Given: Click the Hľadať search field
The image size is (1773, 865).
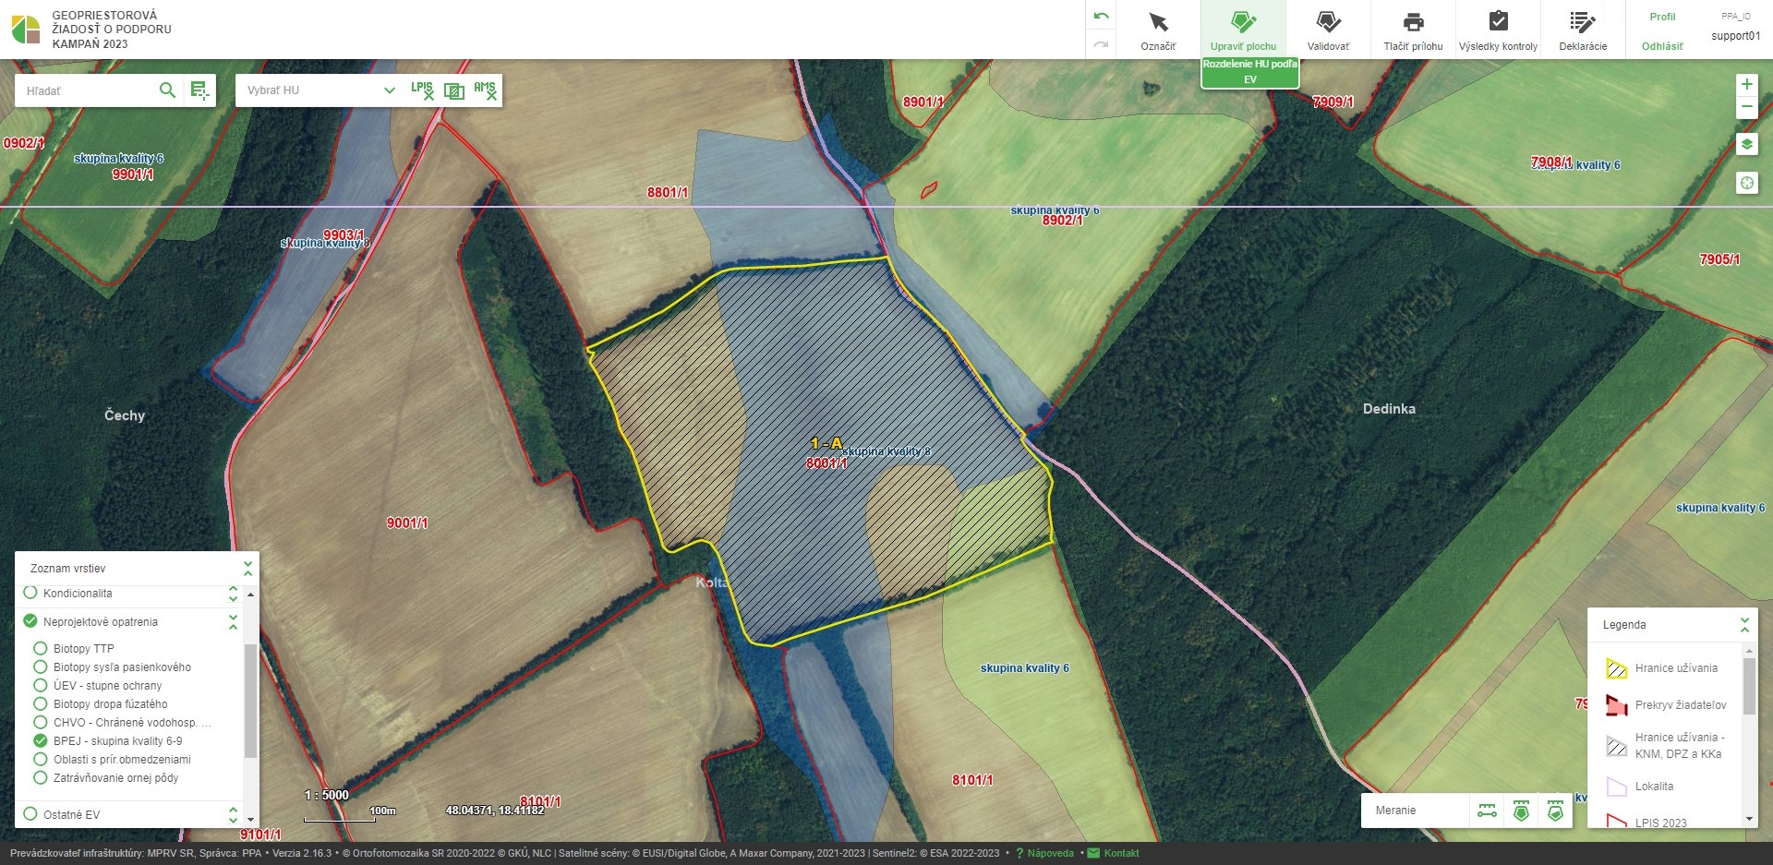Looking at the screenshot, I should [x=88, y=90].
